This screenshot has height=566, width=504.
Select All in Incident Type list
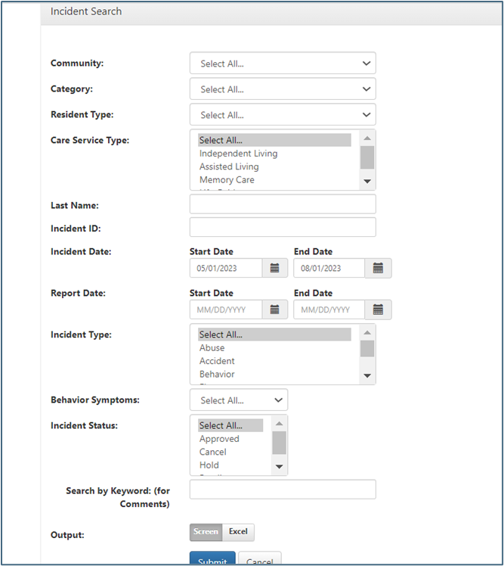tap(274, 334)
